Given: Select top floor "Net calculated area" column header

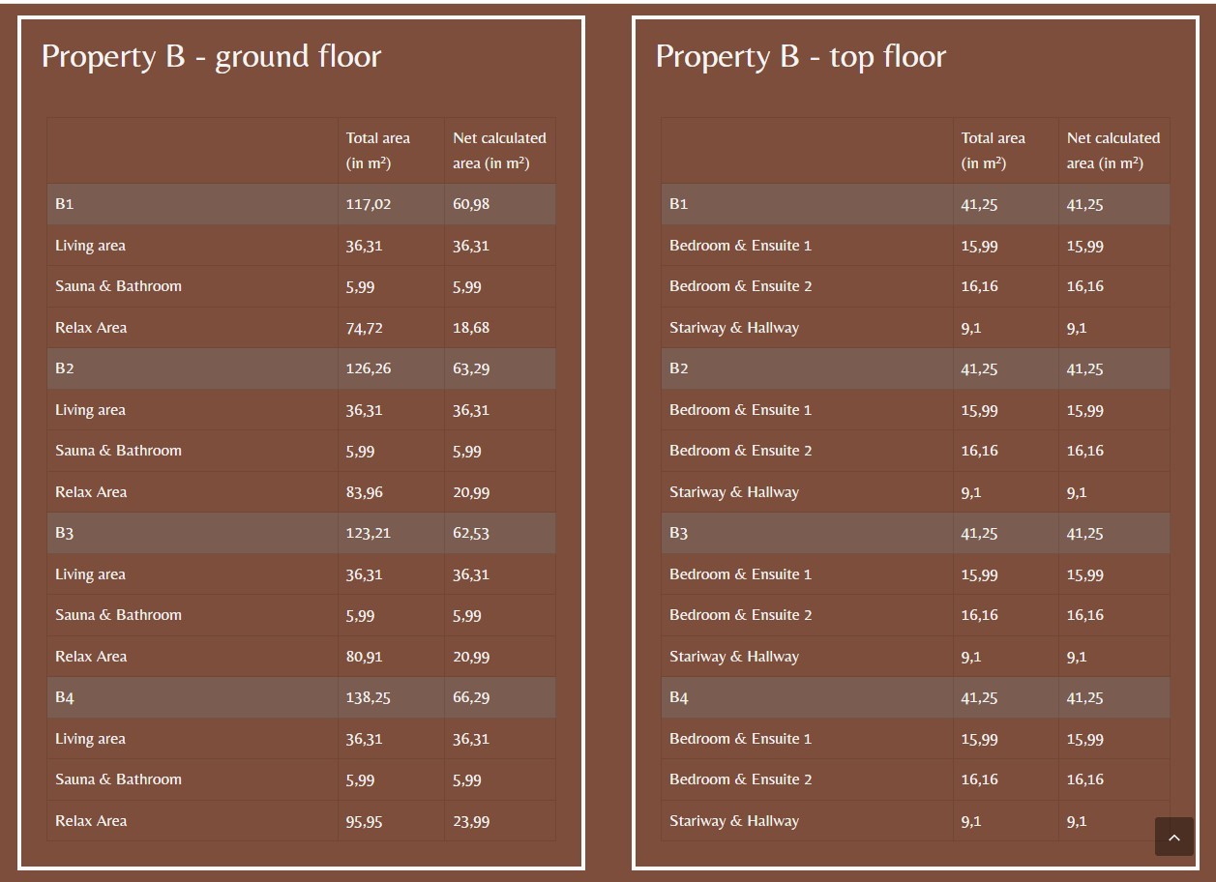Looking at the screenshot, I should tap(1112, 150).
